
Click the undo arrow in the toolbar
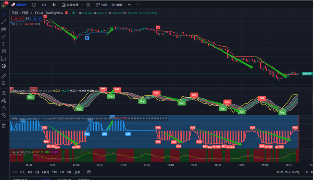(x=130, y=5)
